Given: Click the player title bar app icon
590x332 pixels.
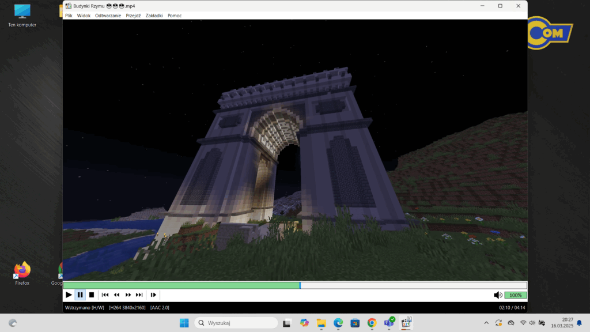Looking at the screenshot, I should [x=69, y=6].
